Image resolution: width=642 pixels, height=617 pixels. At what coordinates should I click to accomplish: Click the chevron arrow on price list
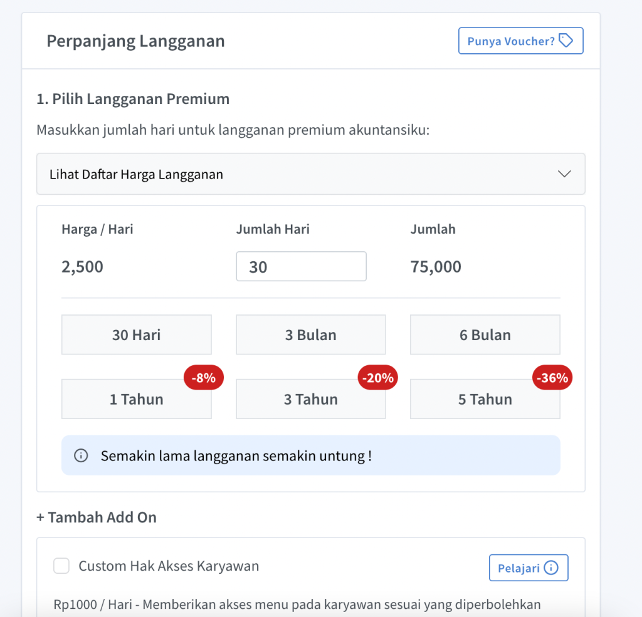pyautogui.click(x=564, y=174)
